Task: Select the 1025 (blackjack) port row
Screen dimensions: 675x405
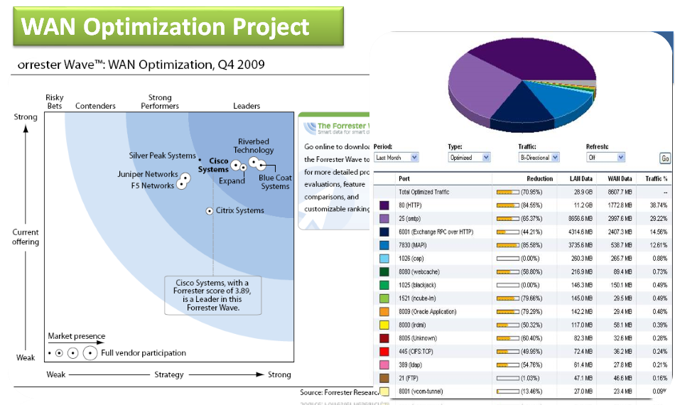Action: pos(522,286)
